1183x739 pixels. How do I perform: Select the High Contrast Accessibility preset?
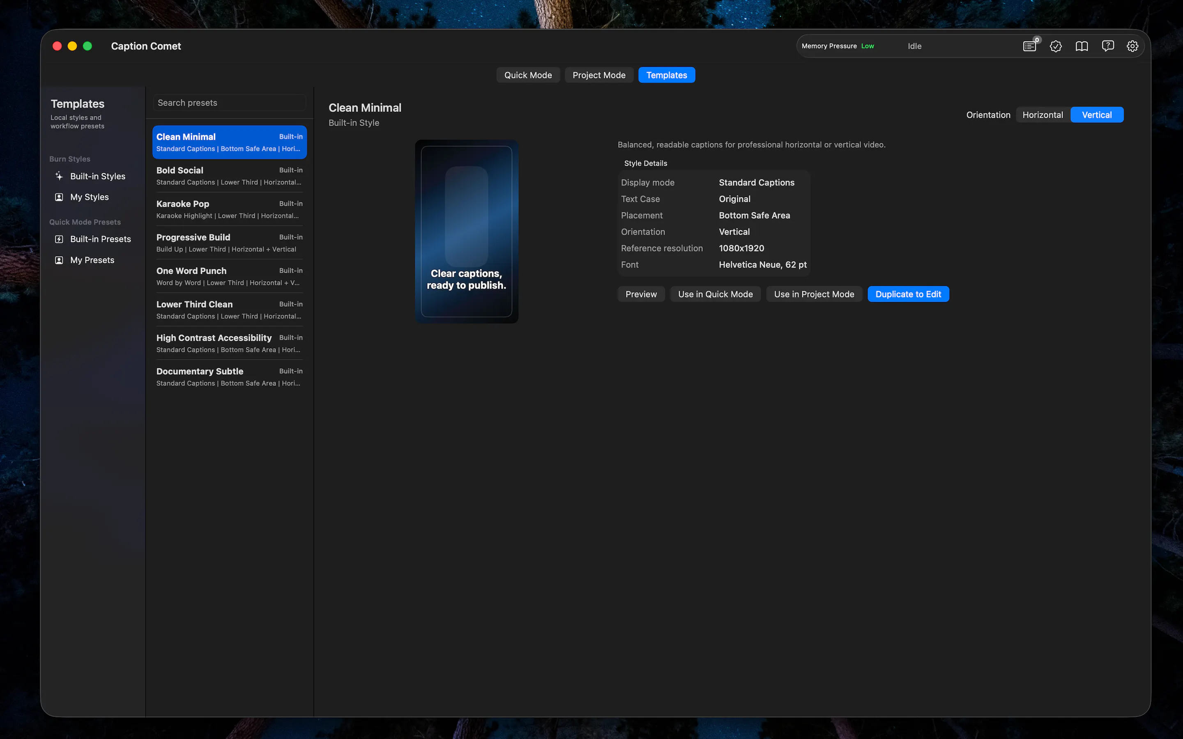pos(229,343)
